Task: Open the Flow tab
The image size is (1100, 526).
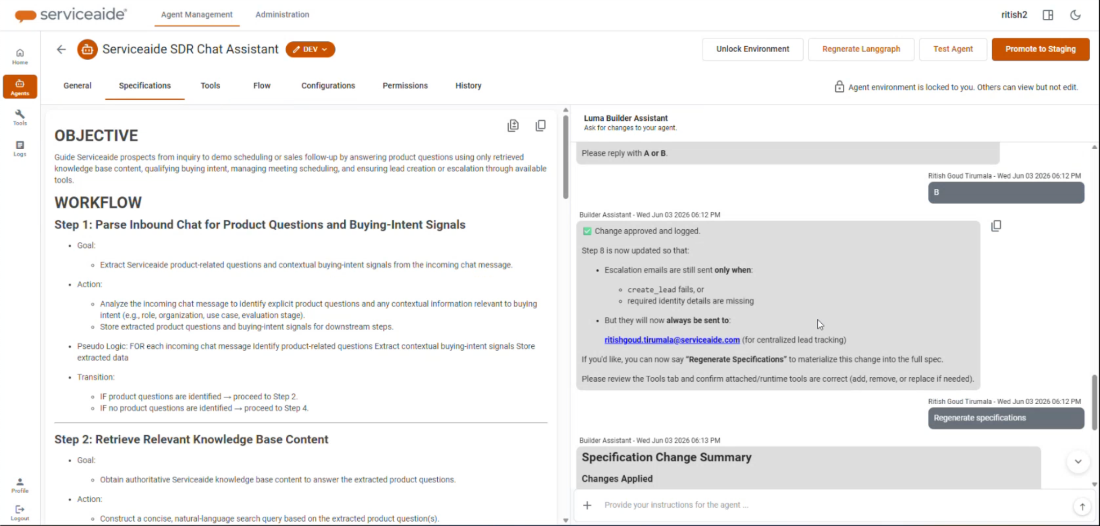Action: coord(262,86)
